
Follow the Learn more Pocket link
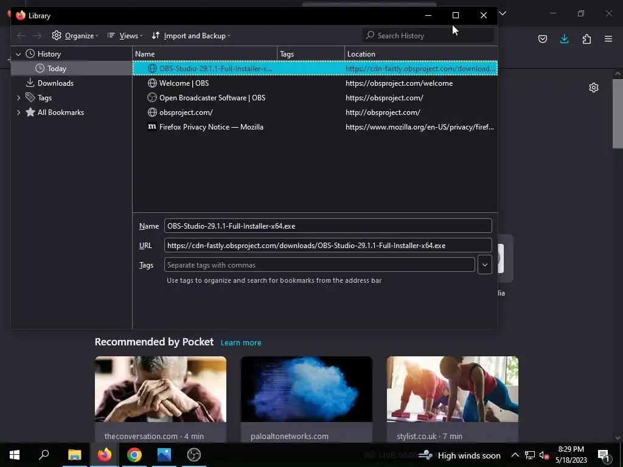pyautogui.click(x=241, y=343)
